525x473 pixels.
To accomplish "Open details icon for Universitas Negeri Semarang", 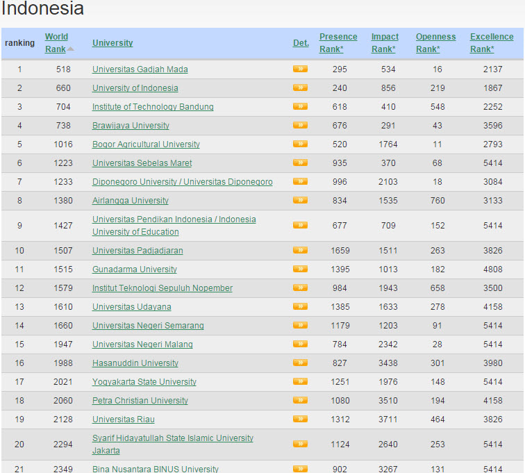I will [x=300, y=325].
